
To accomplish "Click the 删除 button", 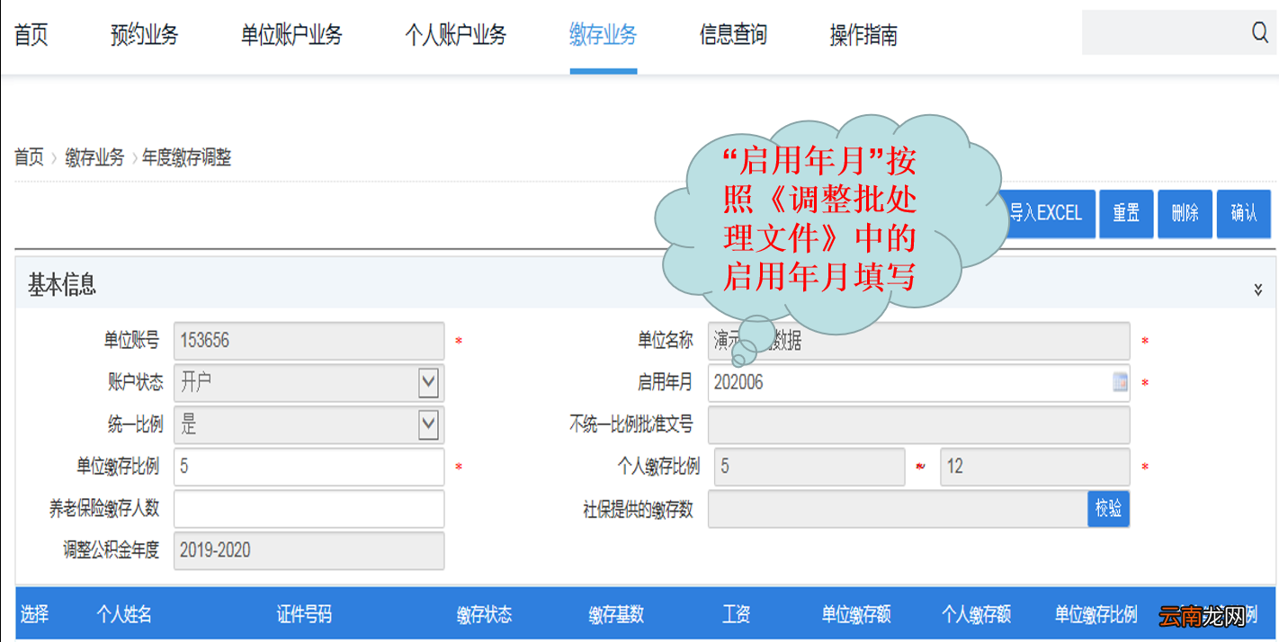I will click(1185, 213).
